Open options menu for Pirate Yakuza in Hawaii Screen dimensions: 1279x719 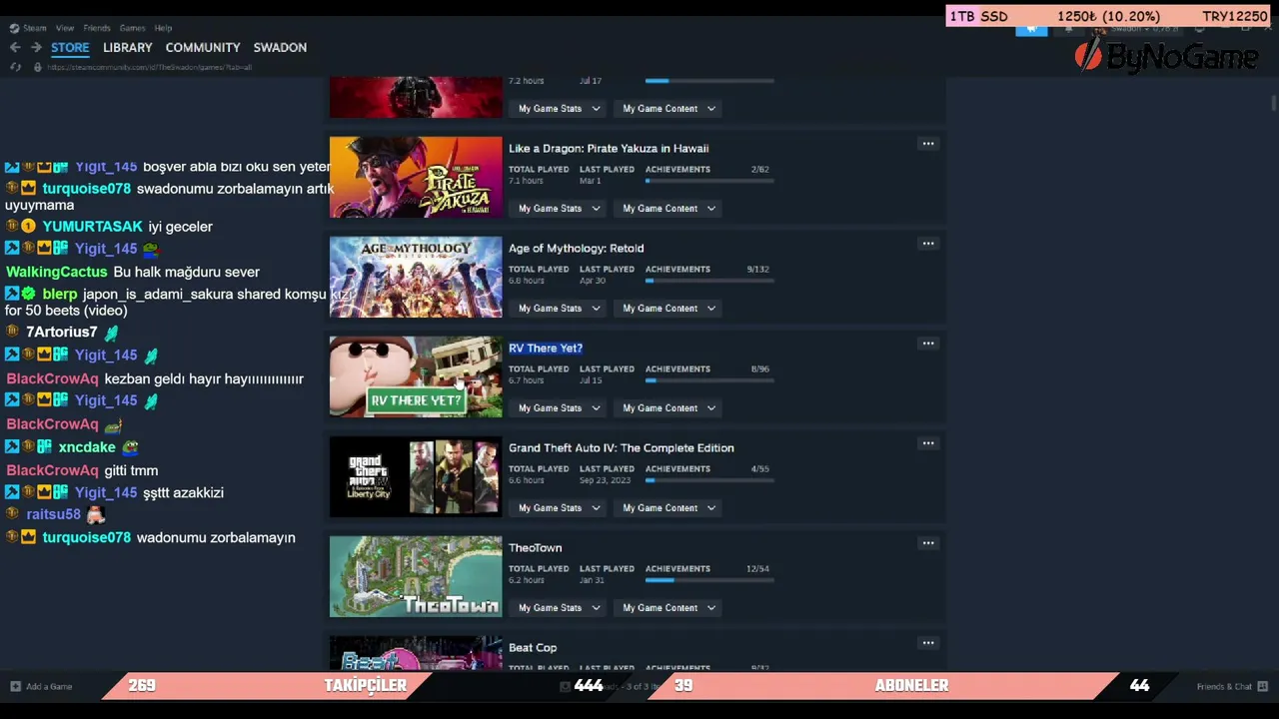tap(928, 144)
